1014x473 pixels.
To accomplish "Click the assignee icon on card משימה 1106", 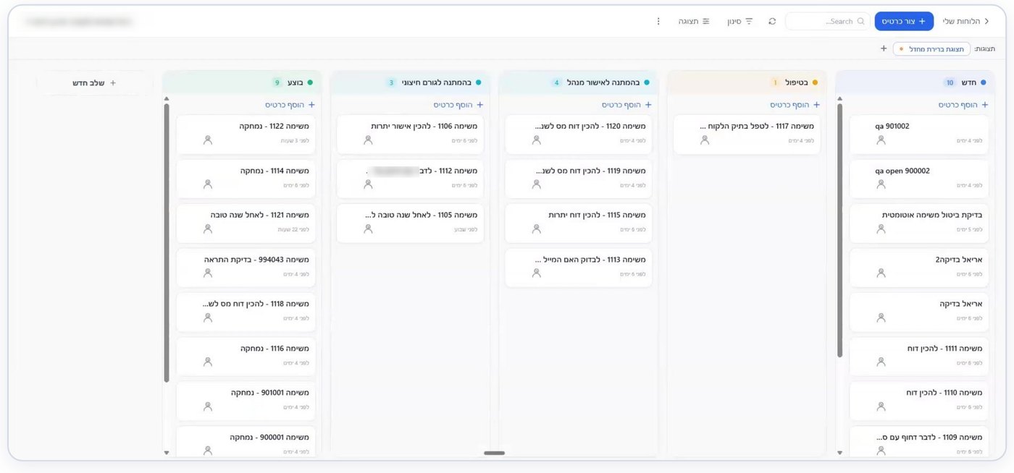I will coord(368,140).
